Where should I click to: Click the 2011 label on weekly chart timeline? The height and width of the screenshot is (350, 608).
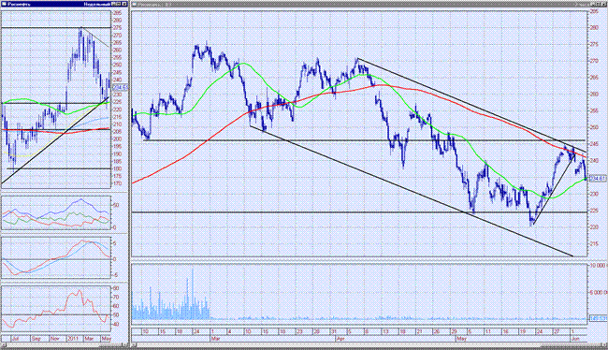[x=73, y=339]
